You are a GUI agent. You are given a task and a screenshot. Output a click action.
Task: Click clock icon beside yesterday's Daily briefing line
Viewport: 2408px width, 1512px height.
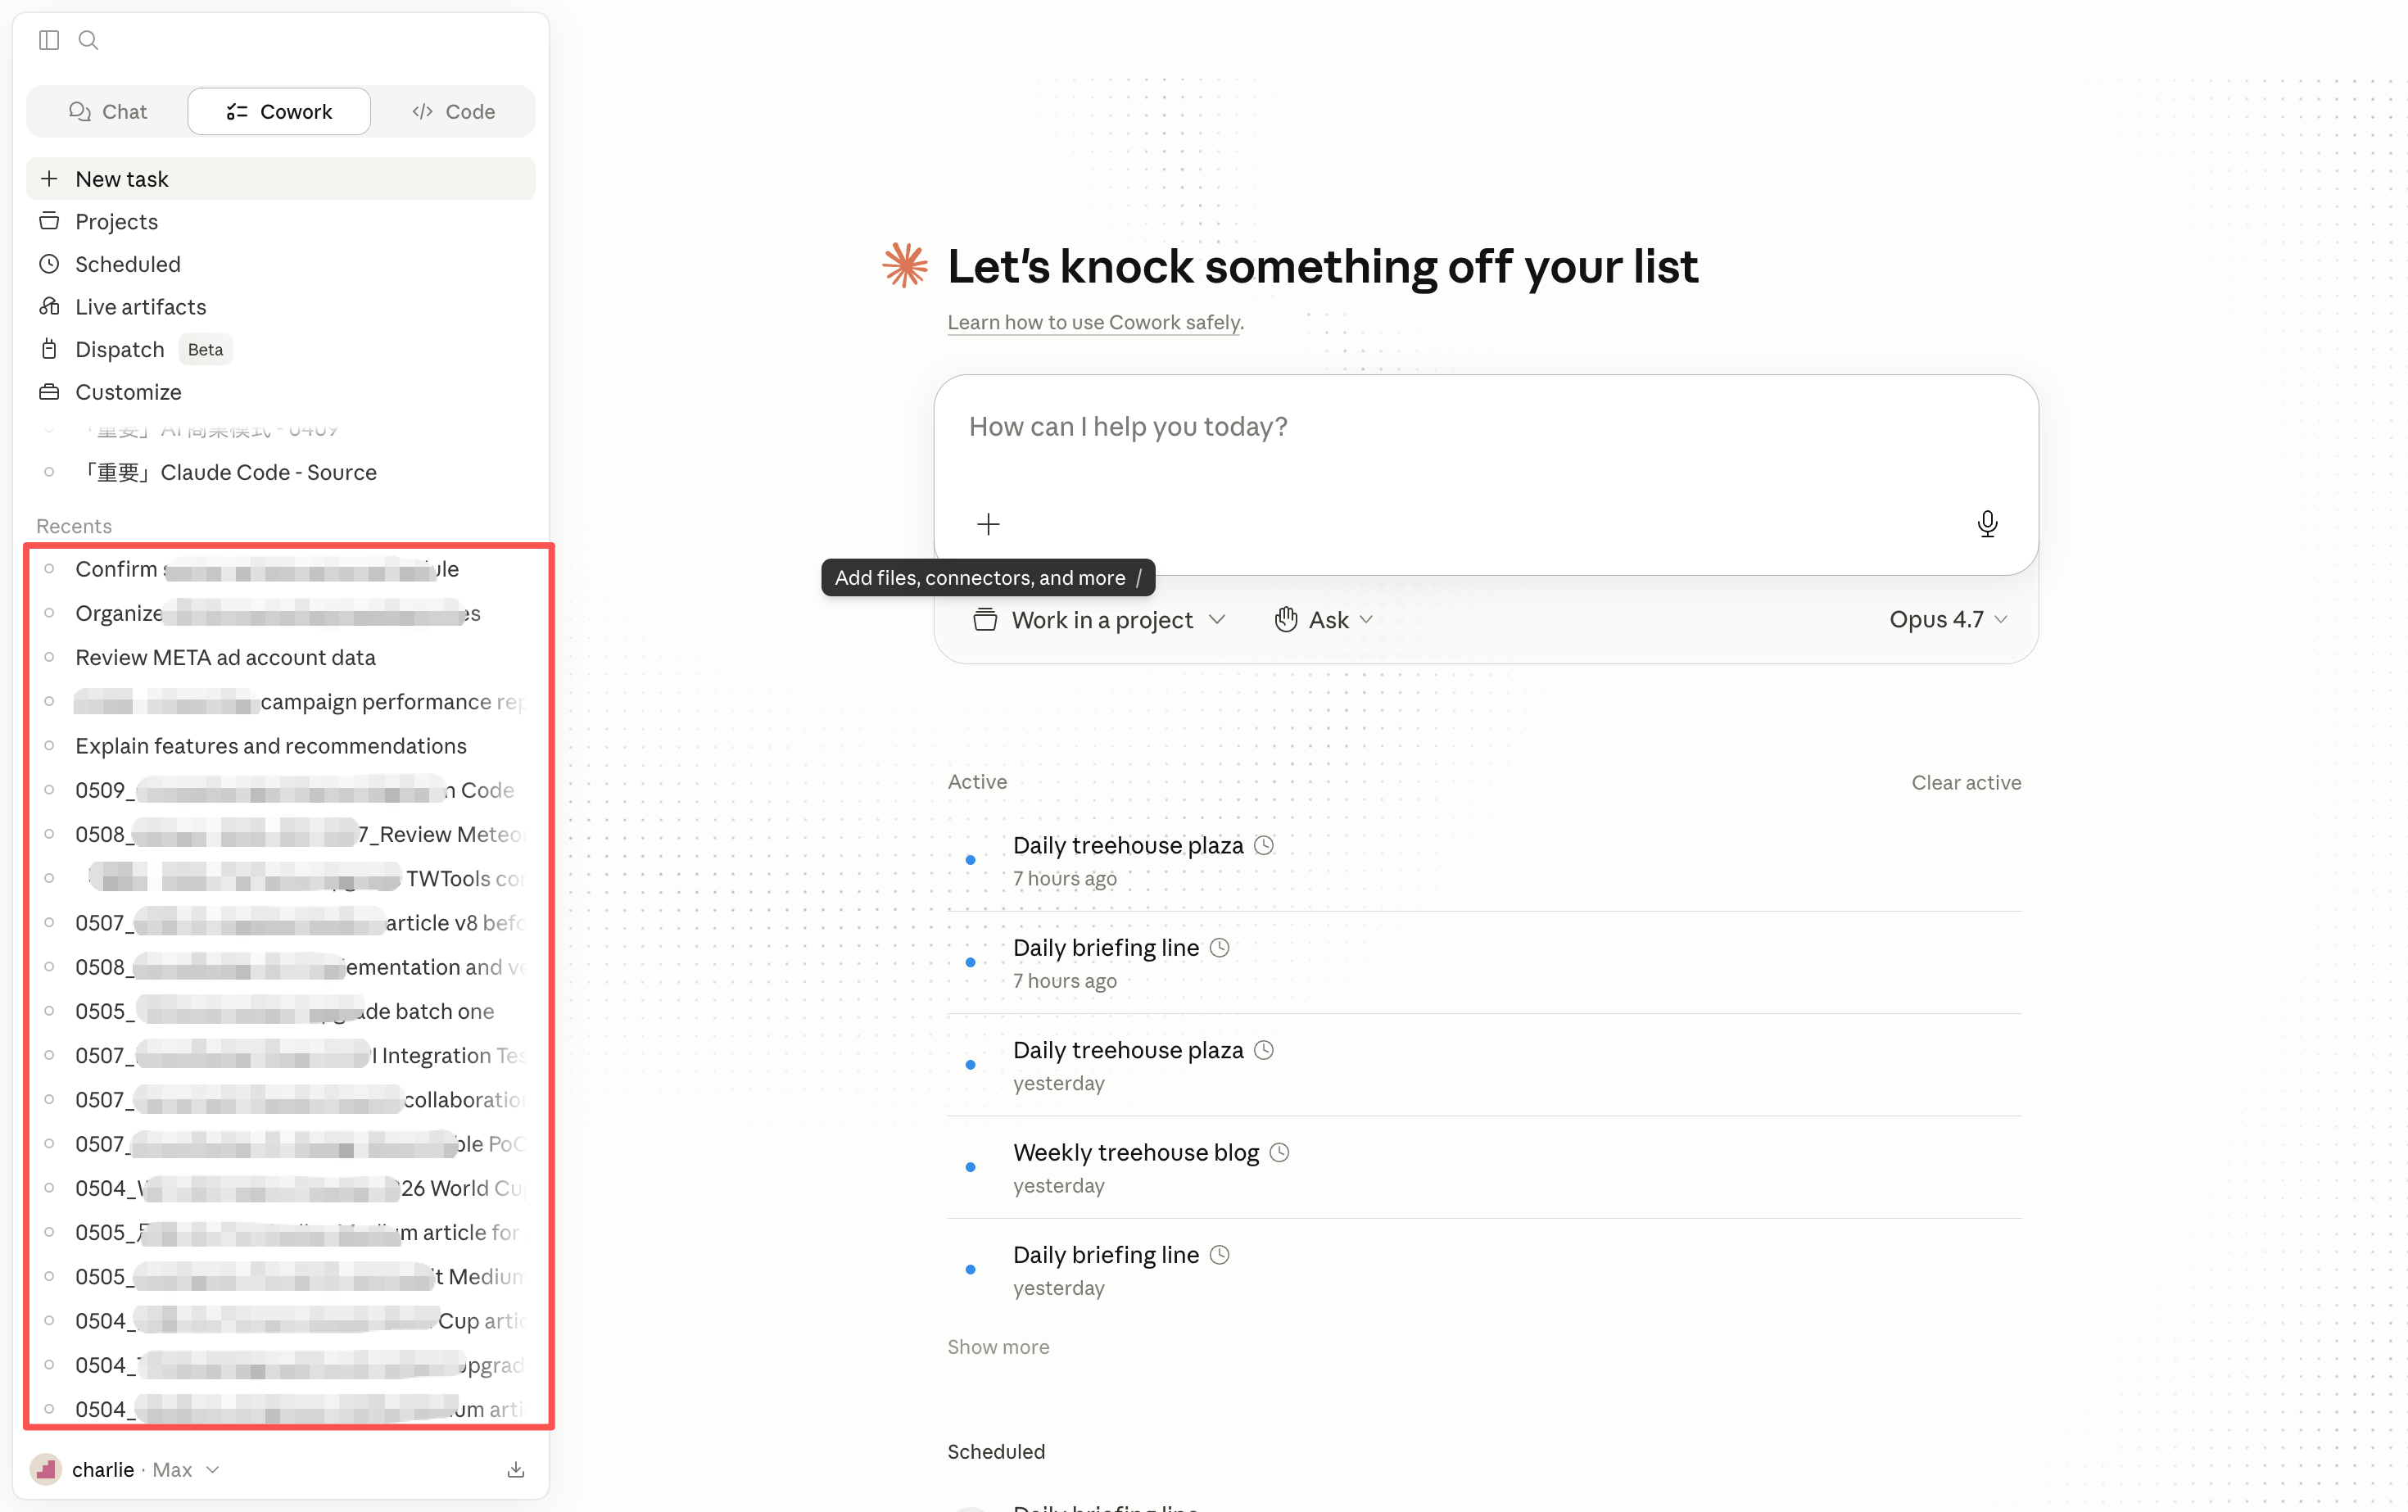click(1219, 1255)
